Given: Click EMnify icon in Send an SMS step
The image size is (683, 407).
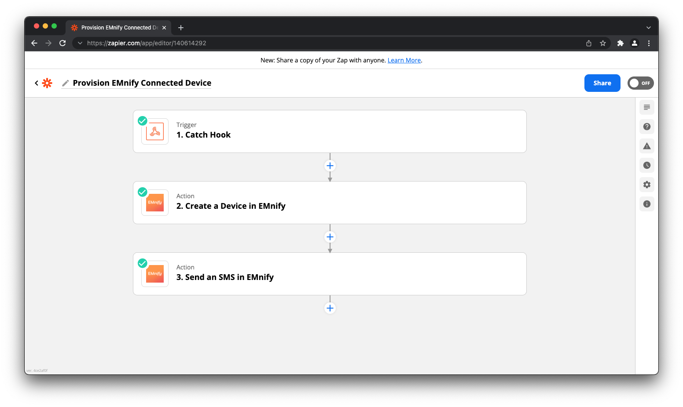Looking at the screenshot, I should 155,274.
